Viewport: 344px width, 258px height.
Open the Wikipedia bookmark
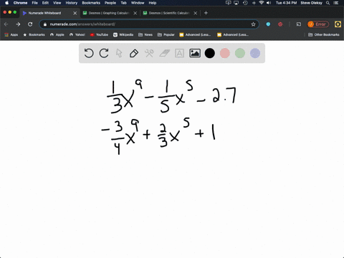[x=123, y=34]
